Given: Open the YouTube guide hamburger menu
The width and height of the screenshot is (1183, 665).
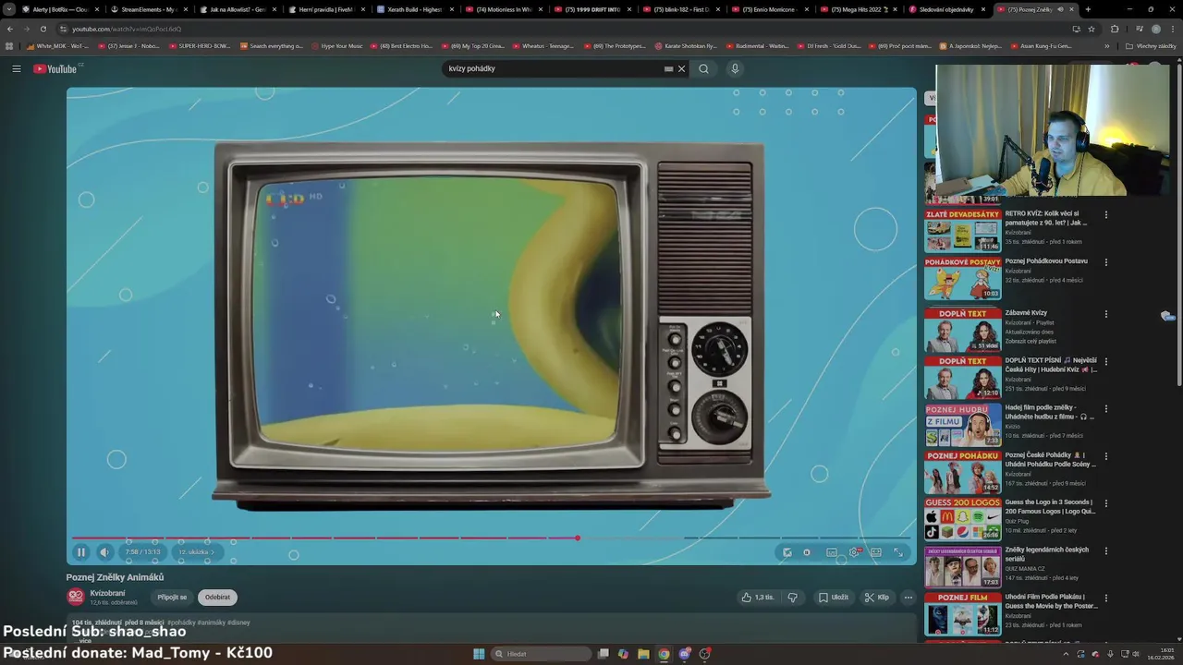Looking at the screenshot, I should [x=17, y=68].
